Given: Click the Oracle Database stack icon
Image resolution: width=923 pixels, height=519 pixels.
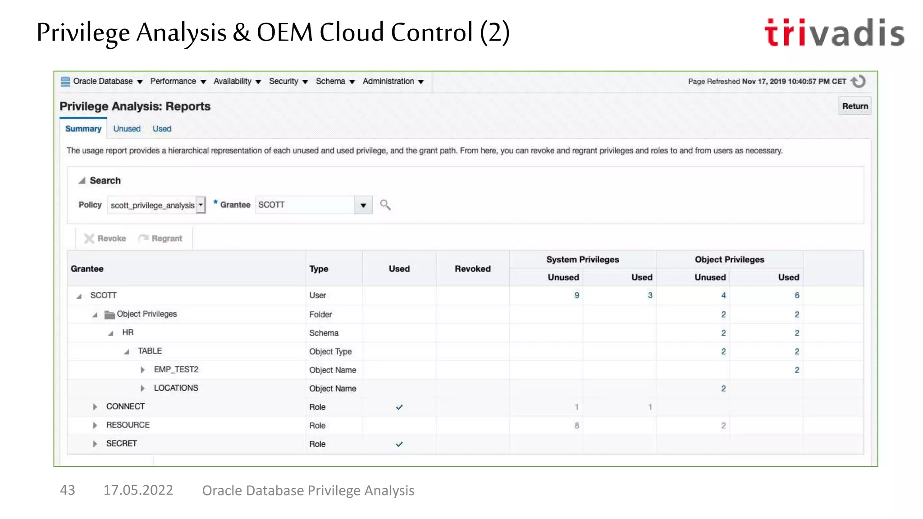Looking at the screenshot, I should tap(65, 82).
